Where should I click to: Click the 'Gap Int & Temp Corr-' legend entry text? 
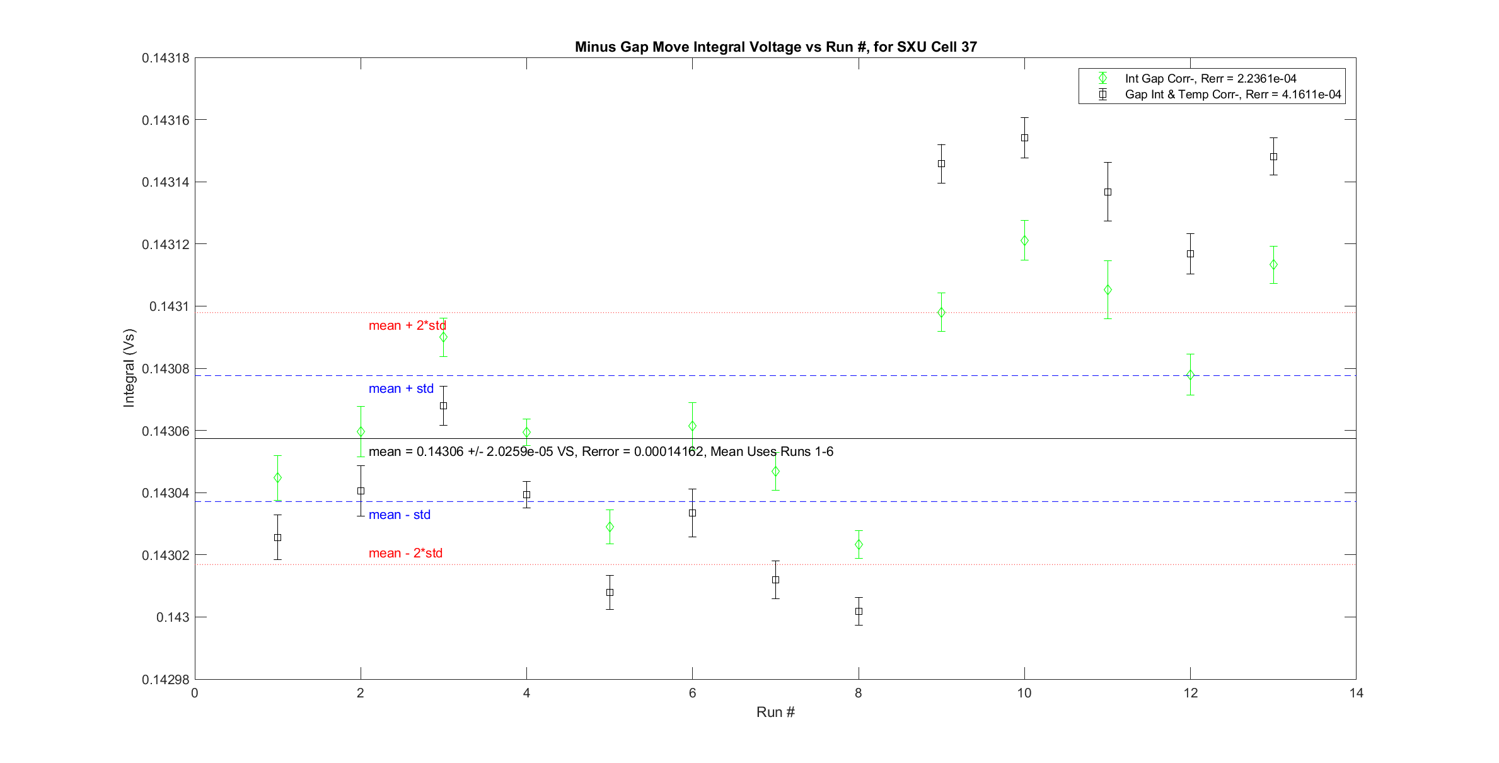coord(1232,95)
